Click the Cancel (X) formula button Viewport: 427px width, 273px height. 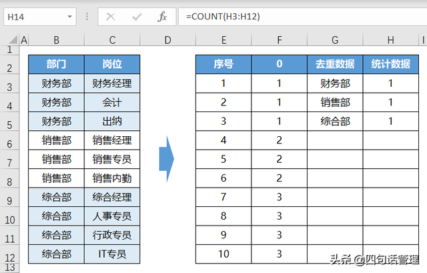pos(111,17)
